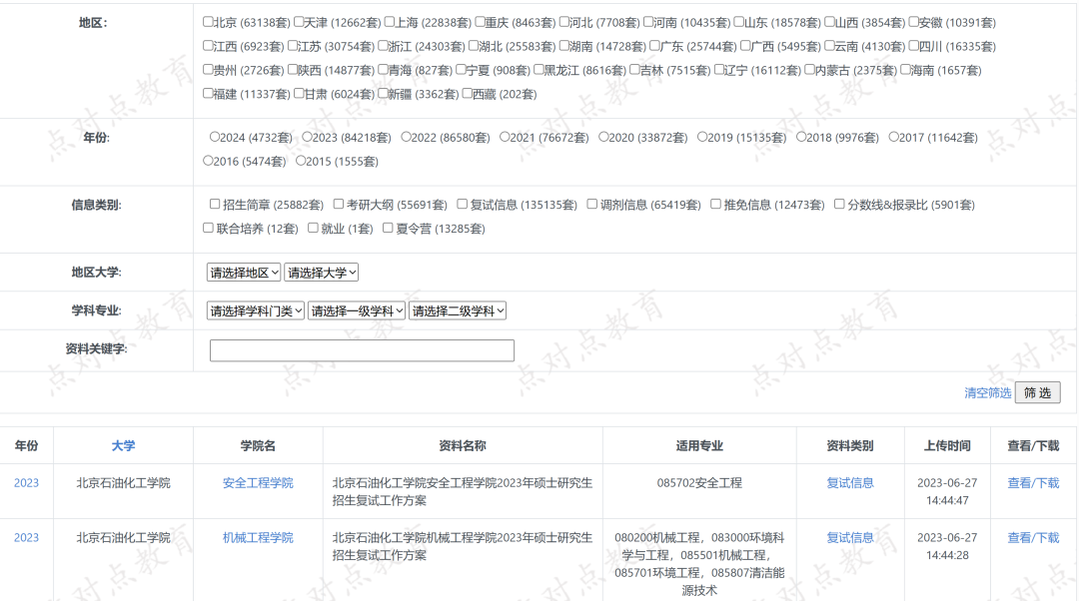Choose the 2019 year radio option
Image resolution: width=1079 pixels, height=601 pixels.
pos(702,137)
